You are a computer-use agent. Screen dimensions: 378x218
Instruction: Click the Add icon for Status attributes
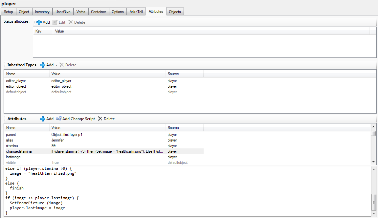tap(39, 22)
